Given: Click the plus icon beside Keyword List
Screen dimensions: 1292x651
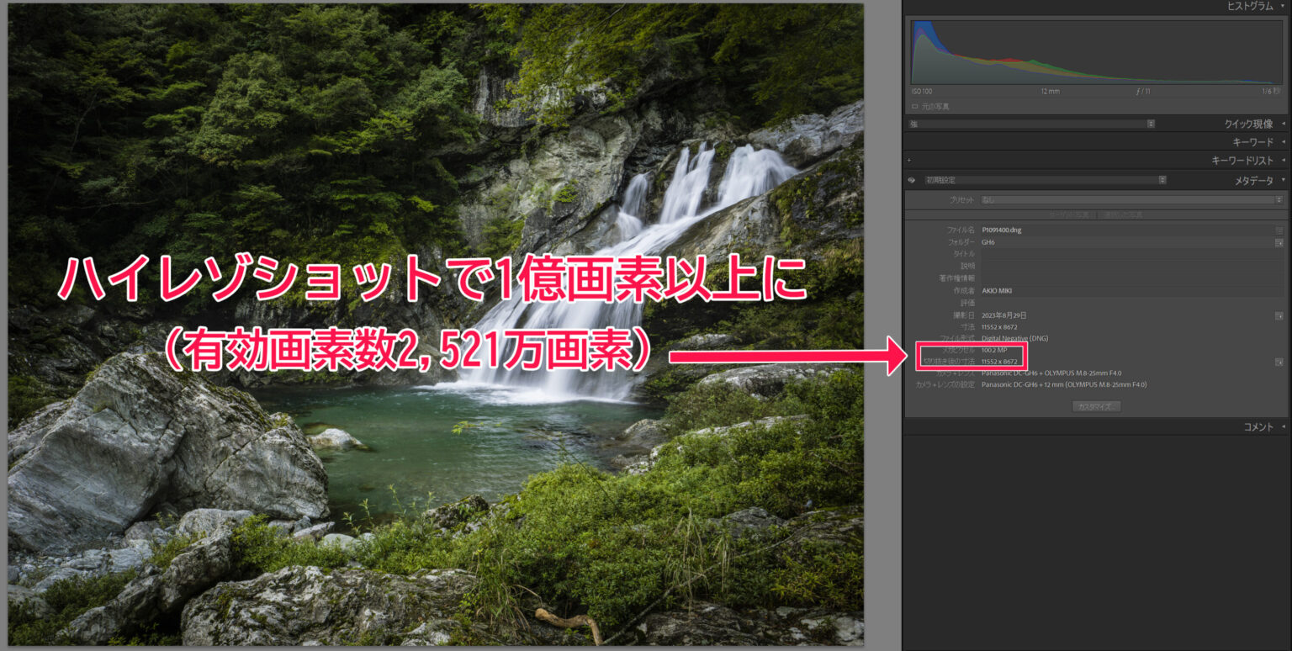Looking at the screenshot, I should pyautogui.click(x=909, y=161).
